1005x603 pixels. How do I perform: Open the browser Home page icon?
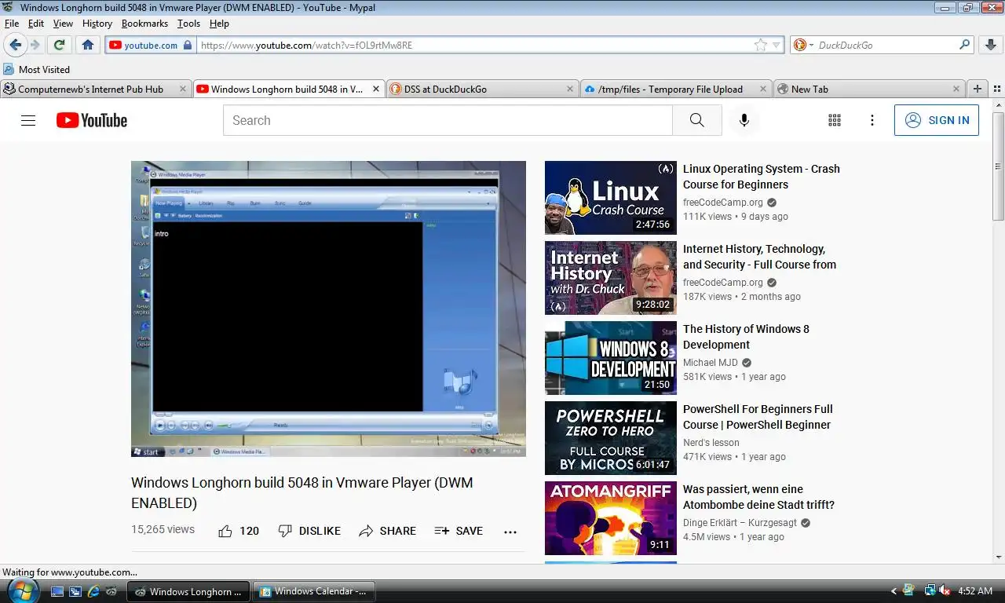(88, 45)
